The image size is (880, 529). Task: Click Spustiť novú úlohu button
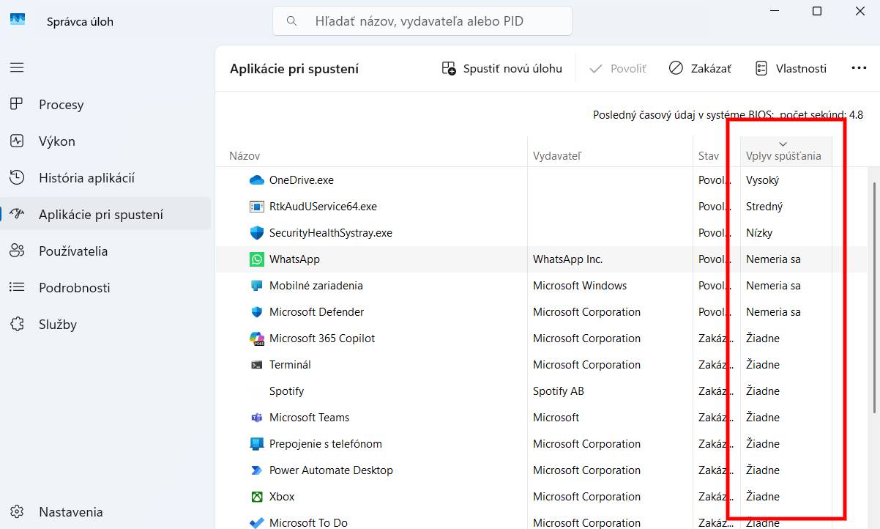[502, 68]
